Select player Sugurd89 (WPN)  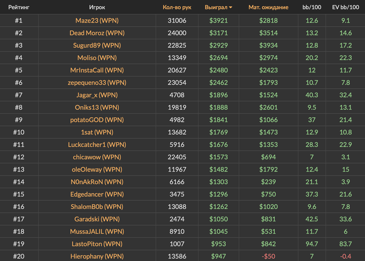coord(97,45)
